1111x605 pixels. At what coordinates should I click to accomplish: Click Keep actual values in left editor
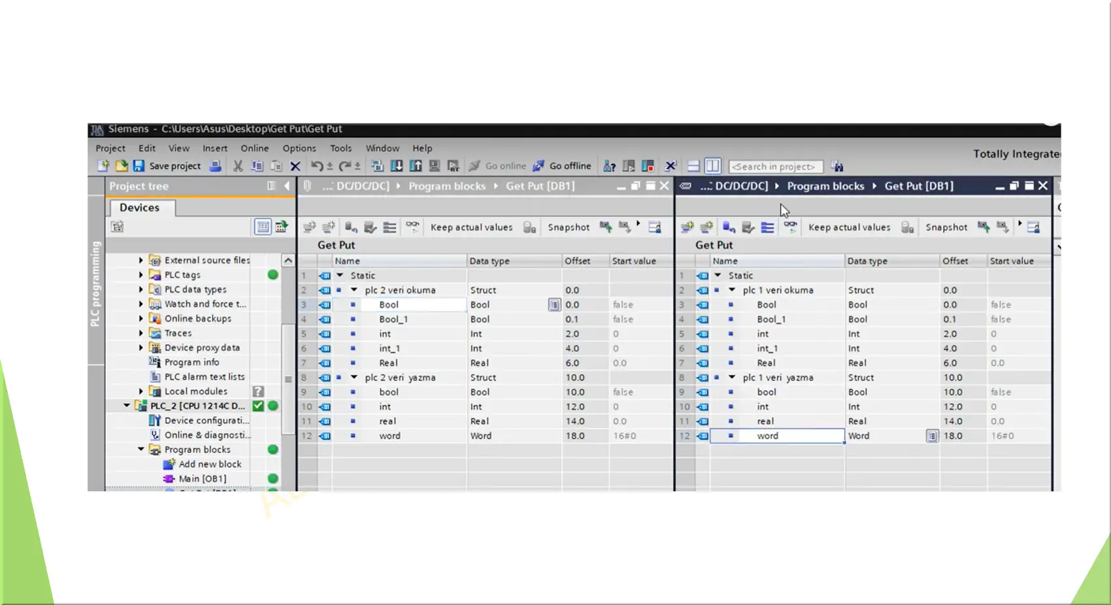471,227
